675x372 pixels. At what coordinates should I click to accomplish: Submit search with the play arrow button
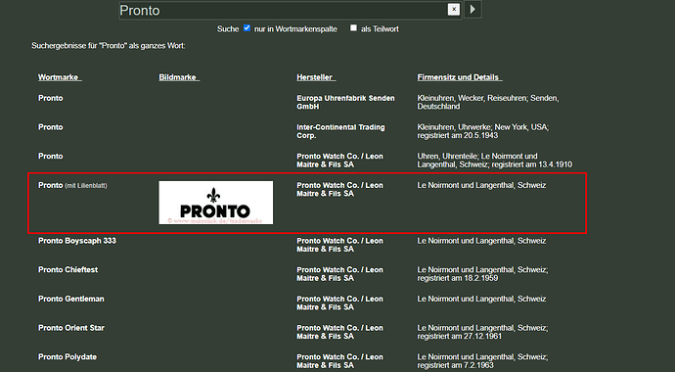(x=472, y=9)
